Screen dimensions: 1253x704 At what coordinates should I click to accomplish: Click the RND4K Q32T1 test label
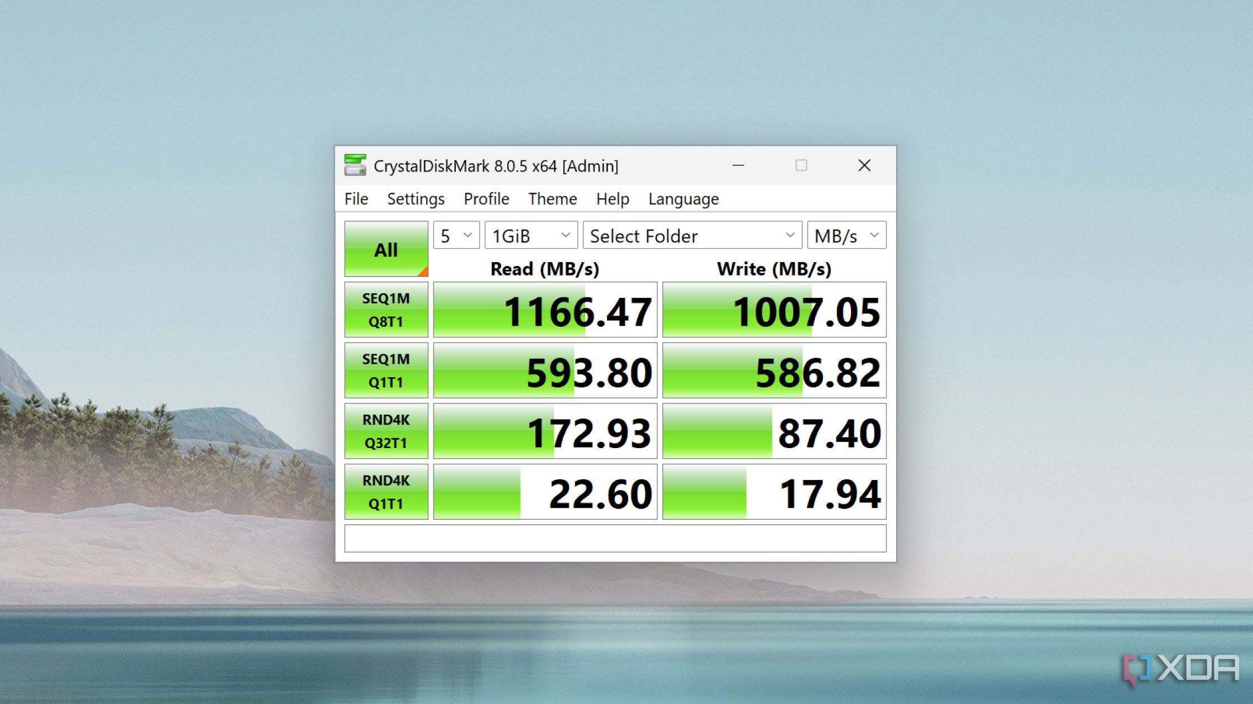(x=385, y=431)
